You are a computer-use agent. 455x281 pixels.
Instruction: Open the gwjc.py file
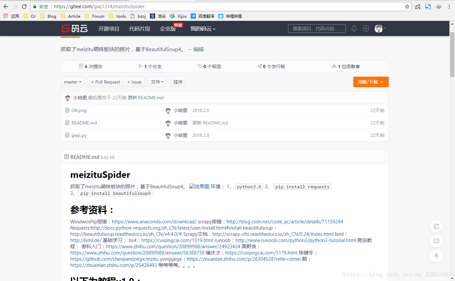(79, 135)
